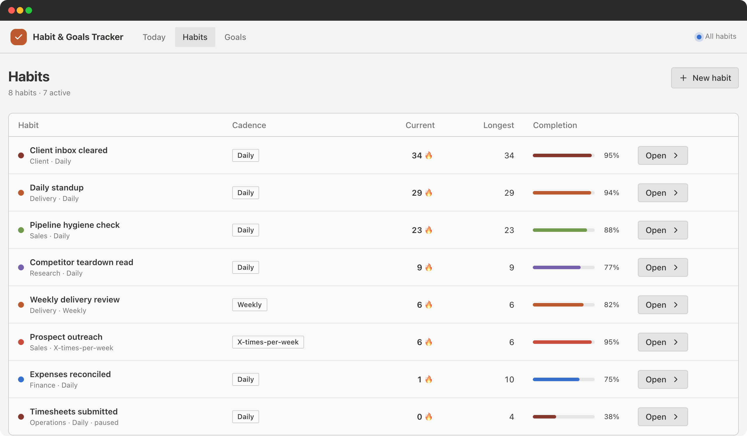Click the '8 habits · 7 active' summary text
Screen dimensions: 747x436
39,93
